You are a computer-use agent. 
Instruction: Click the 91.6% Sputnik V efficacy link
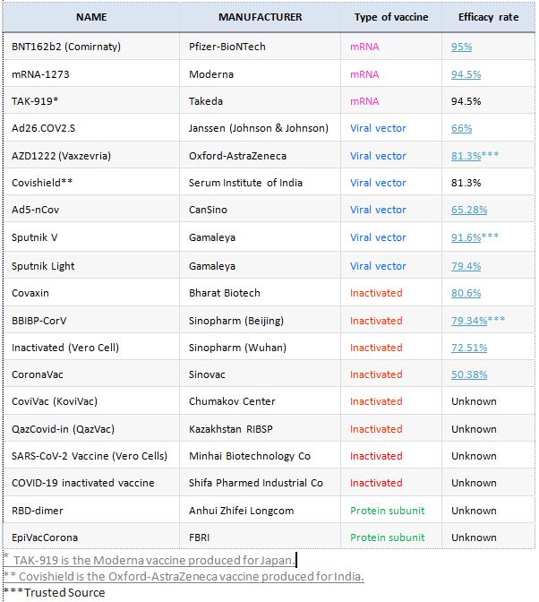pyautogui.click(x=466, y=237)
